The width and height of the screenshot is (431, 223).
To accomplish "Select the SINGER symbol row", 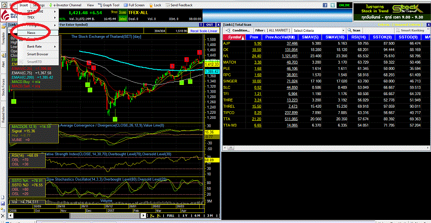I will [230, 81].
